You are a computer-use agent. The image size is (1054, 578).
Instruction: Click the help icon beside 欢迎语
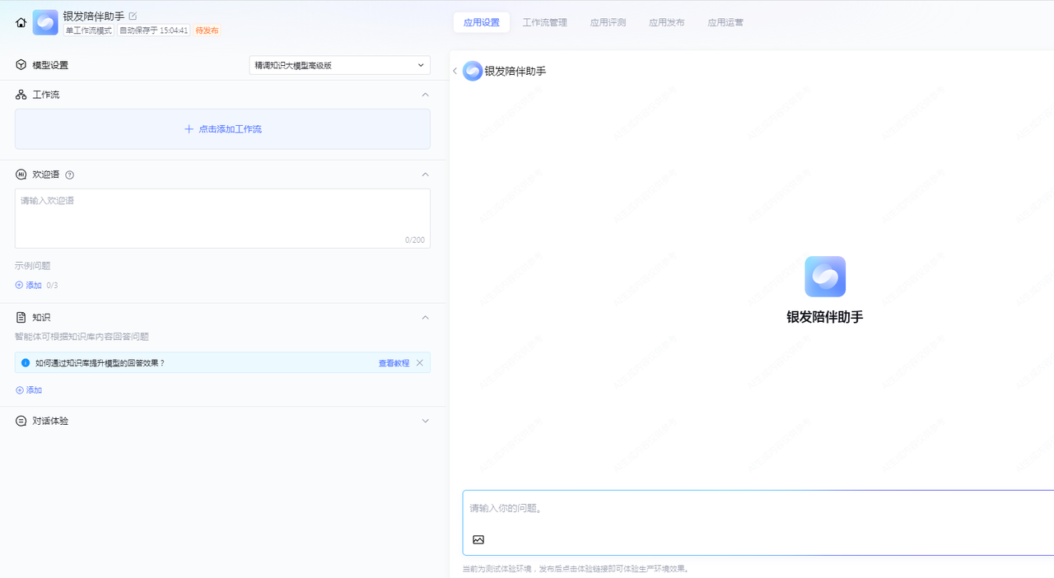pos(70,175)
